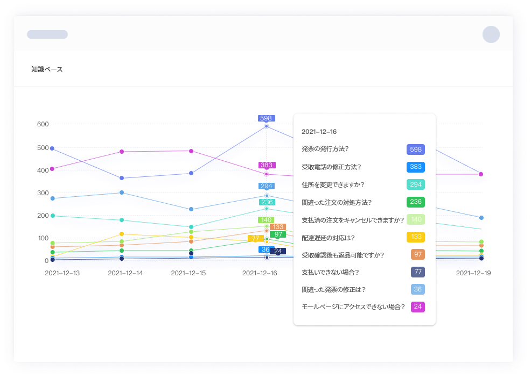
Task: Open the 知識ベース section title
Action: pos(47,69)
